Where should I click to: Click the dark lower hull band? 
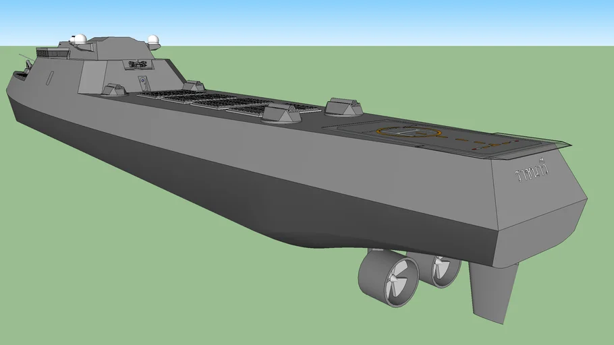270,202
